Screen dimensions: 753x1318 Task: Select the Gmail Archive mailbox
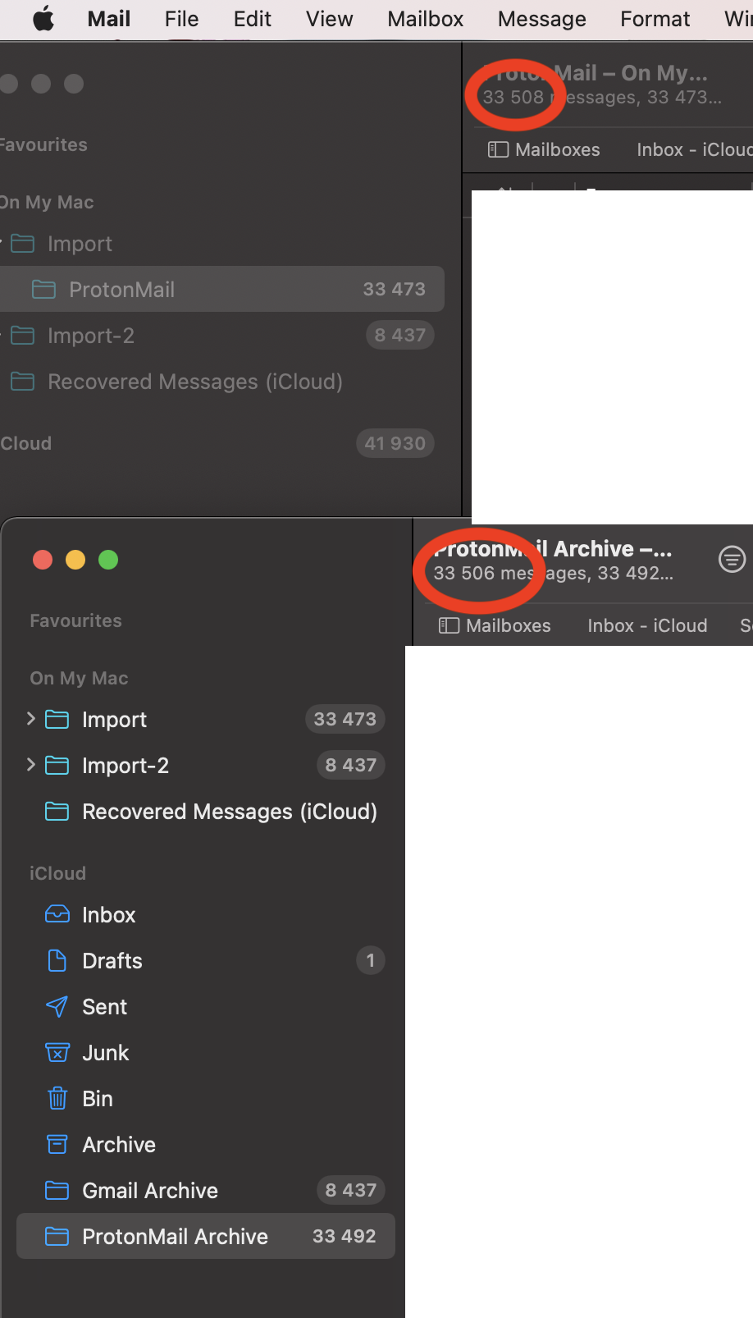pos(205,1191)
